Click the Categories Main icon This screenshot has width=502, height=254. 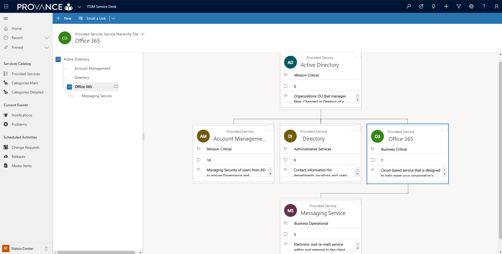click(x=6, y=83)
